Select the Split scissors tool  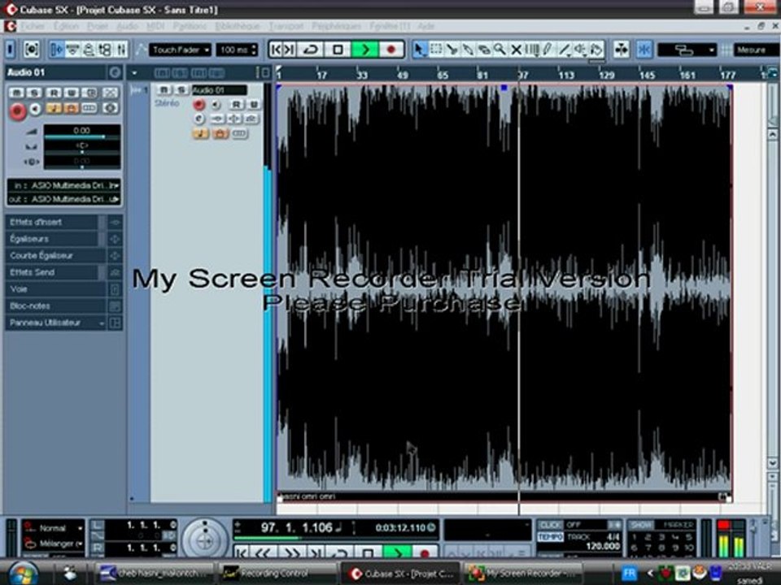[x=452, y=50]
